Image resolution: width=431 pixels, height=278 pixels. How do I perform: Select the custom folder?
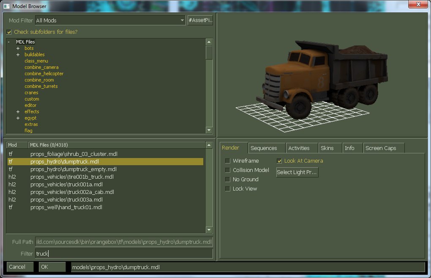coord(32,99)
